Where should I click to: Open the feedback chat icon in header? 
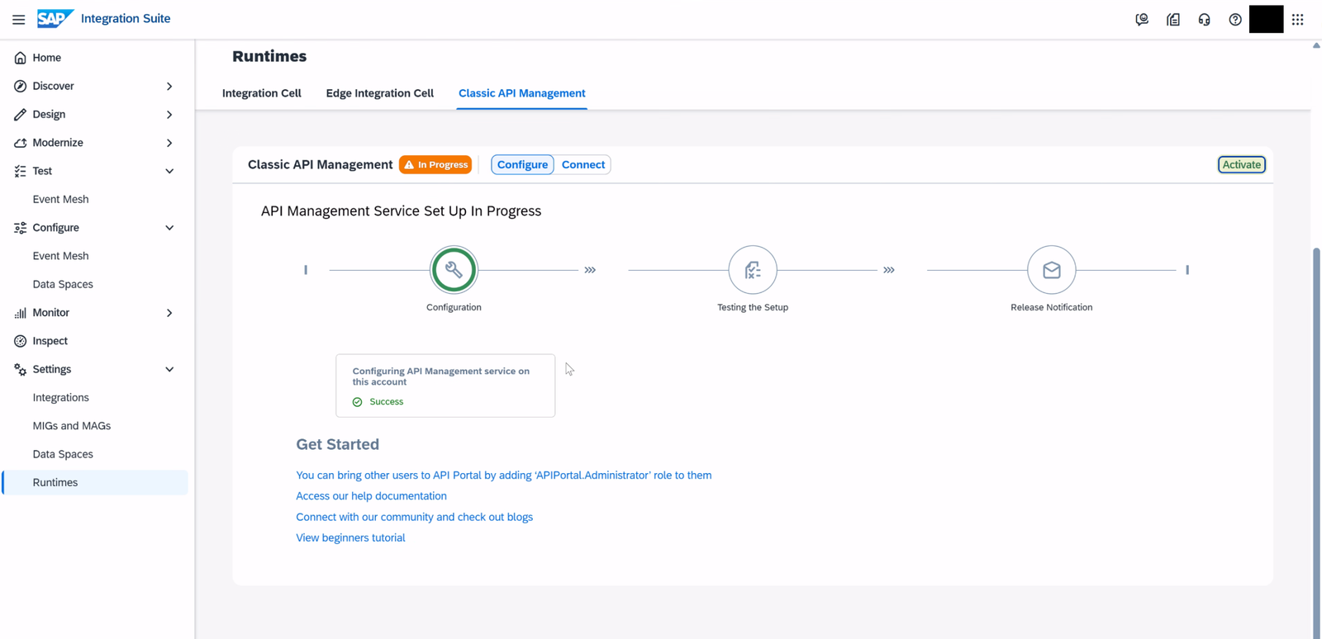click(1142, 20)
